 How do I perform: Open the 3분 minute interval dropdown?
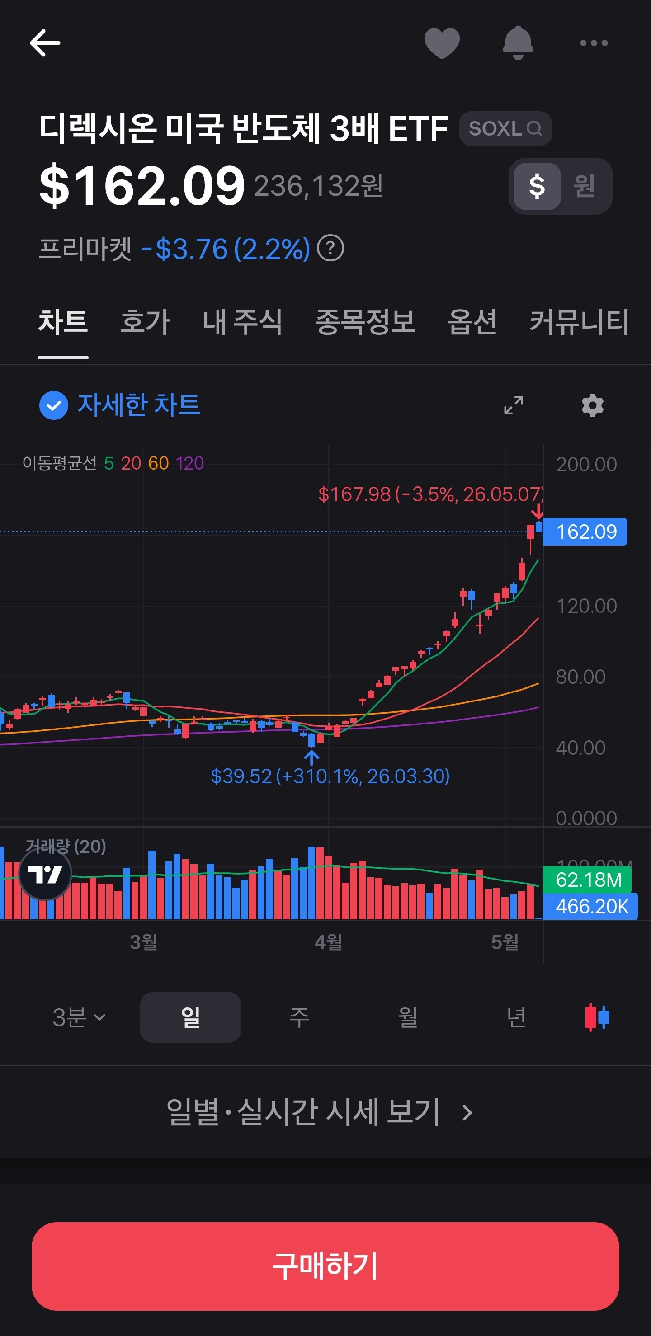(80, 1017)
